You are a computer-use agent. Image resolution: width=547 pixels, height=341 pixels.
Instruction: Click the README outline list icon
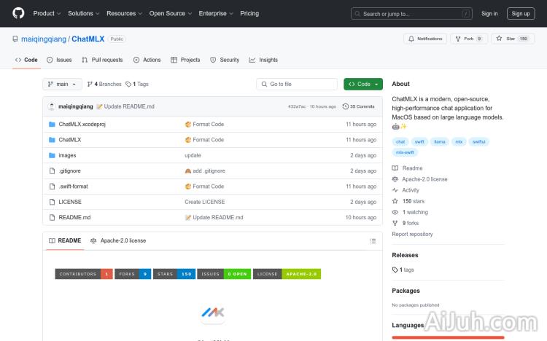(373, 240)
